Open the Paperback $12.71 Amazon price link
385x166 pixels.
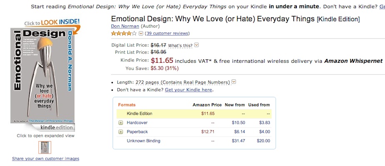click(x=208, y=132)
